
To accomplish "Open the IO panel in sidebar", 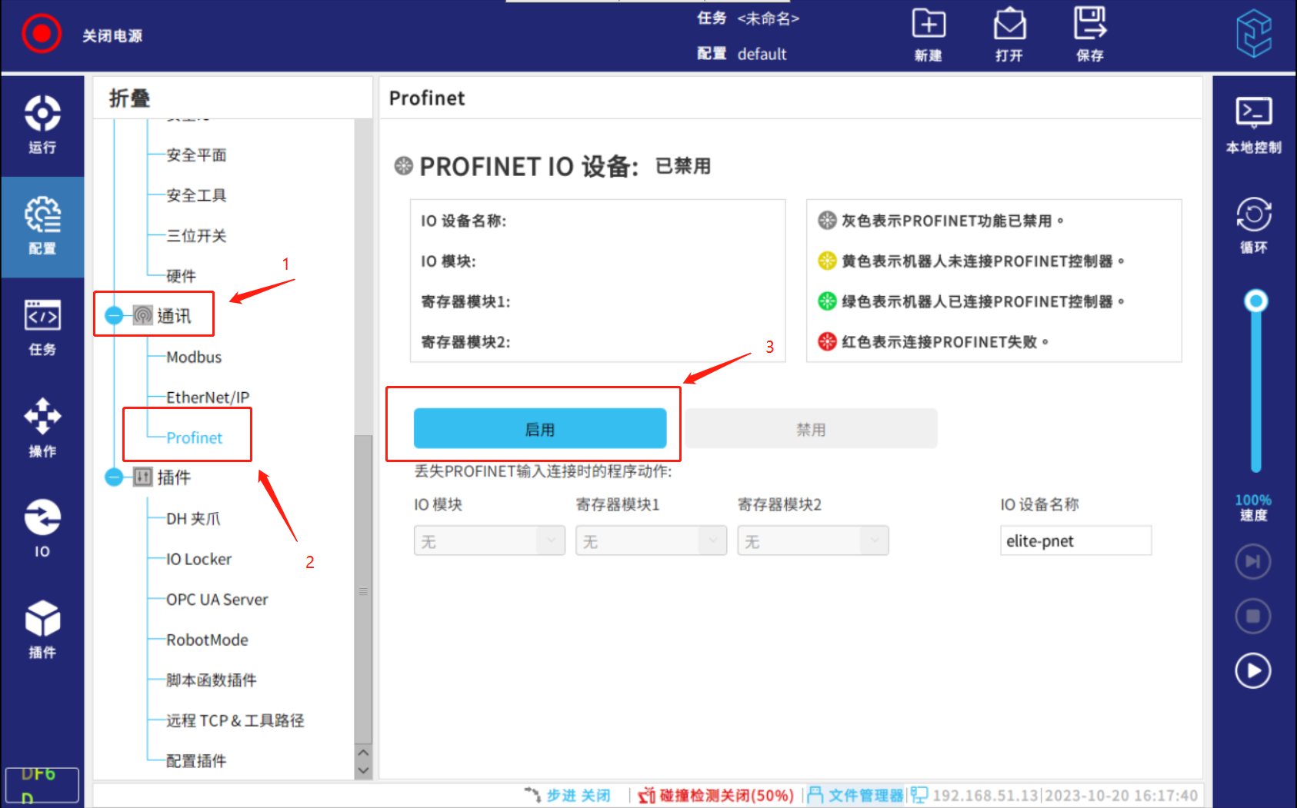I will (x=42, y=527).
